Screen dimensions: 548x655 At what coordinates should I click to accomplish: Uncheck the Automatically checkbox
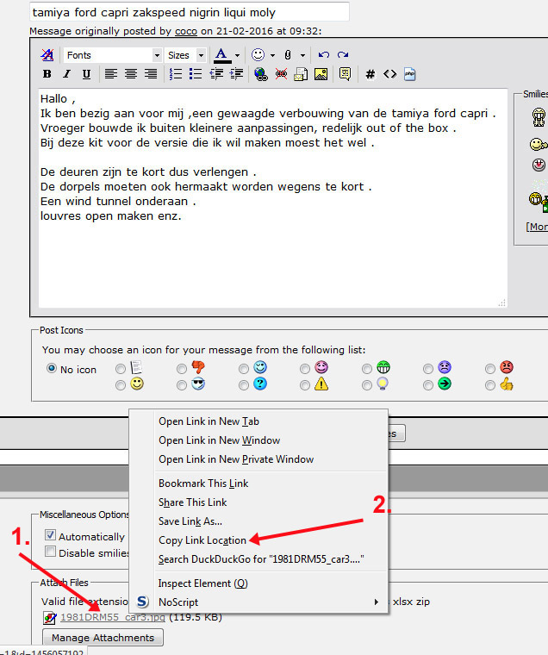[x=50, y=535]
